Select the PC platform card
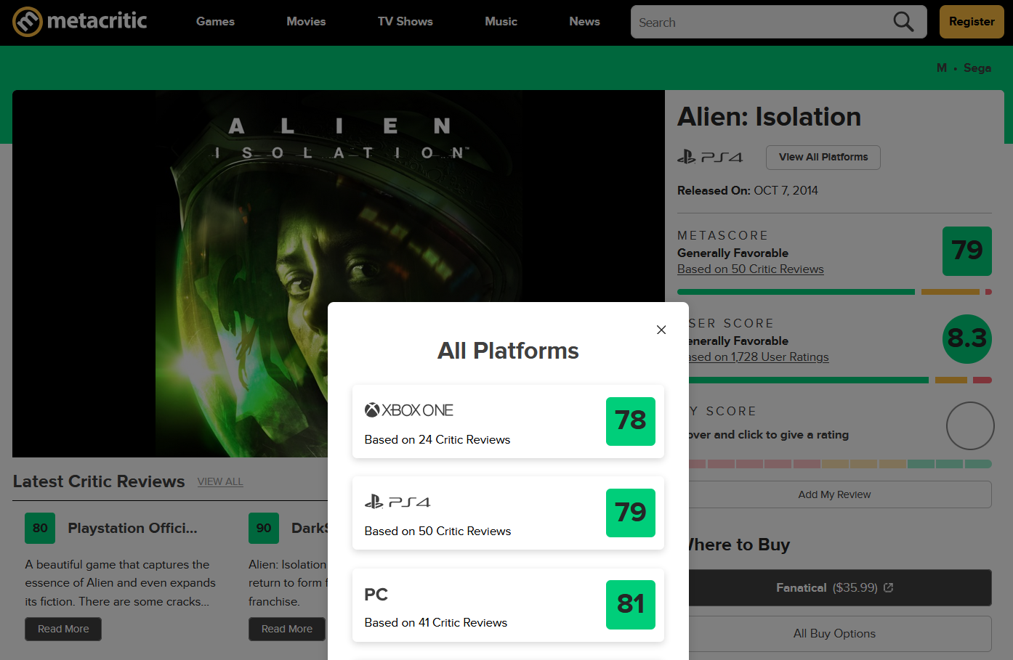1013x660 pixels. (508, 605)
